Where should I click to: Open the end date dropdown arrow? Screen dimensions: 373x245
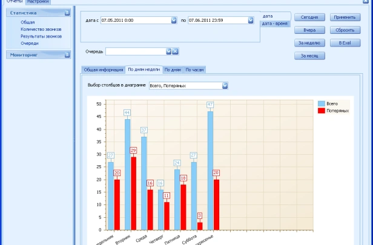click(x=250, y=20)
